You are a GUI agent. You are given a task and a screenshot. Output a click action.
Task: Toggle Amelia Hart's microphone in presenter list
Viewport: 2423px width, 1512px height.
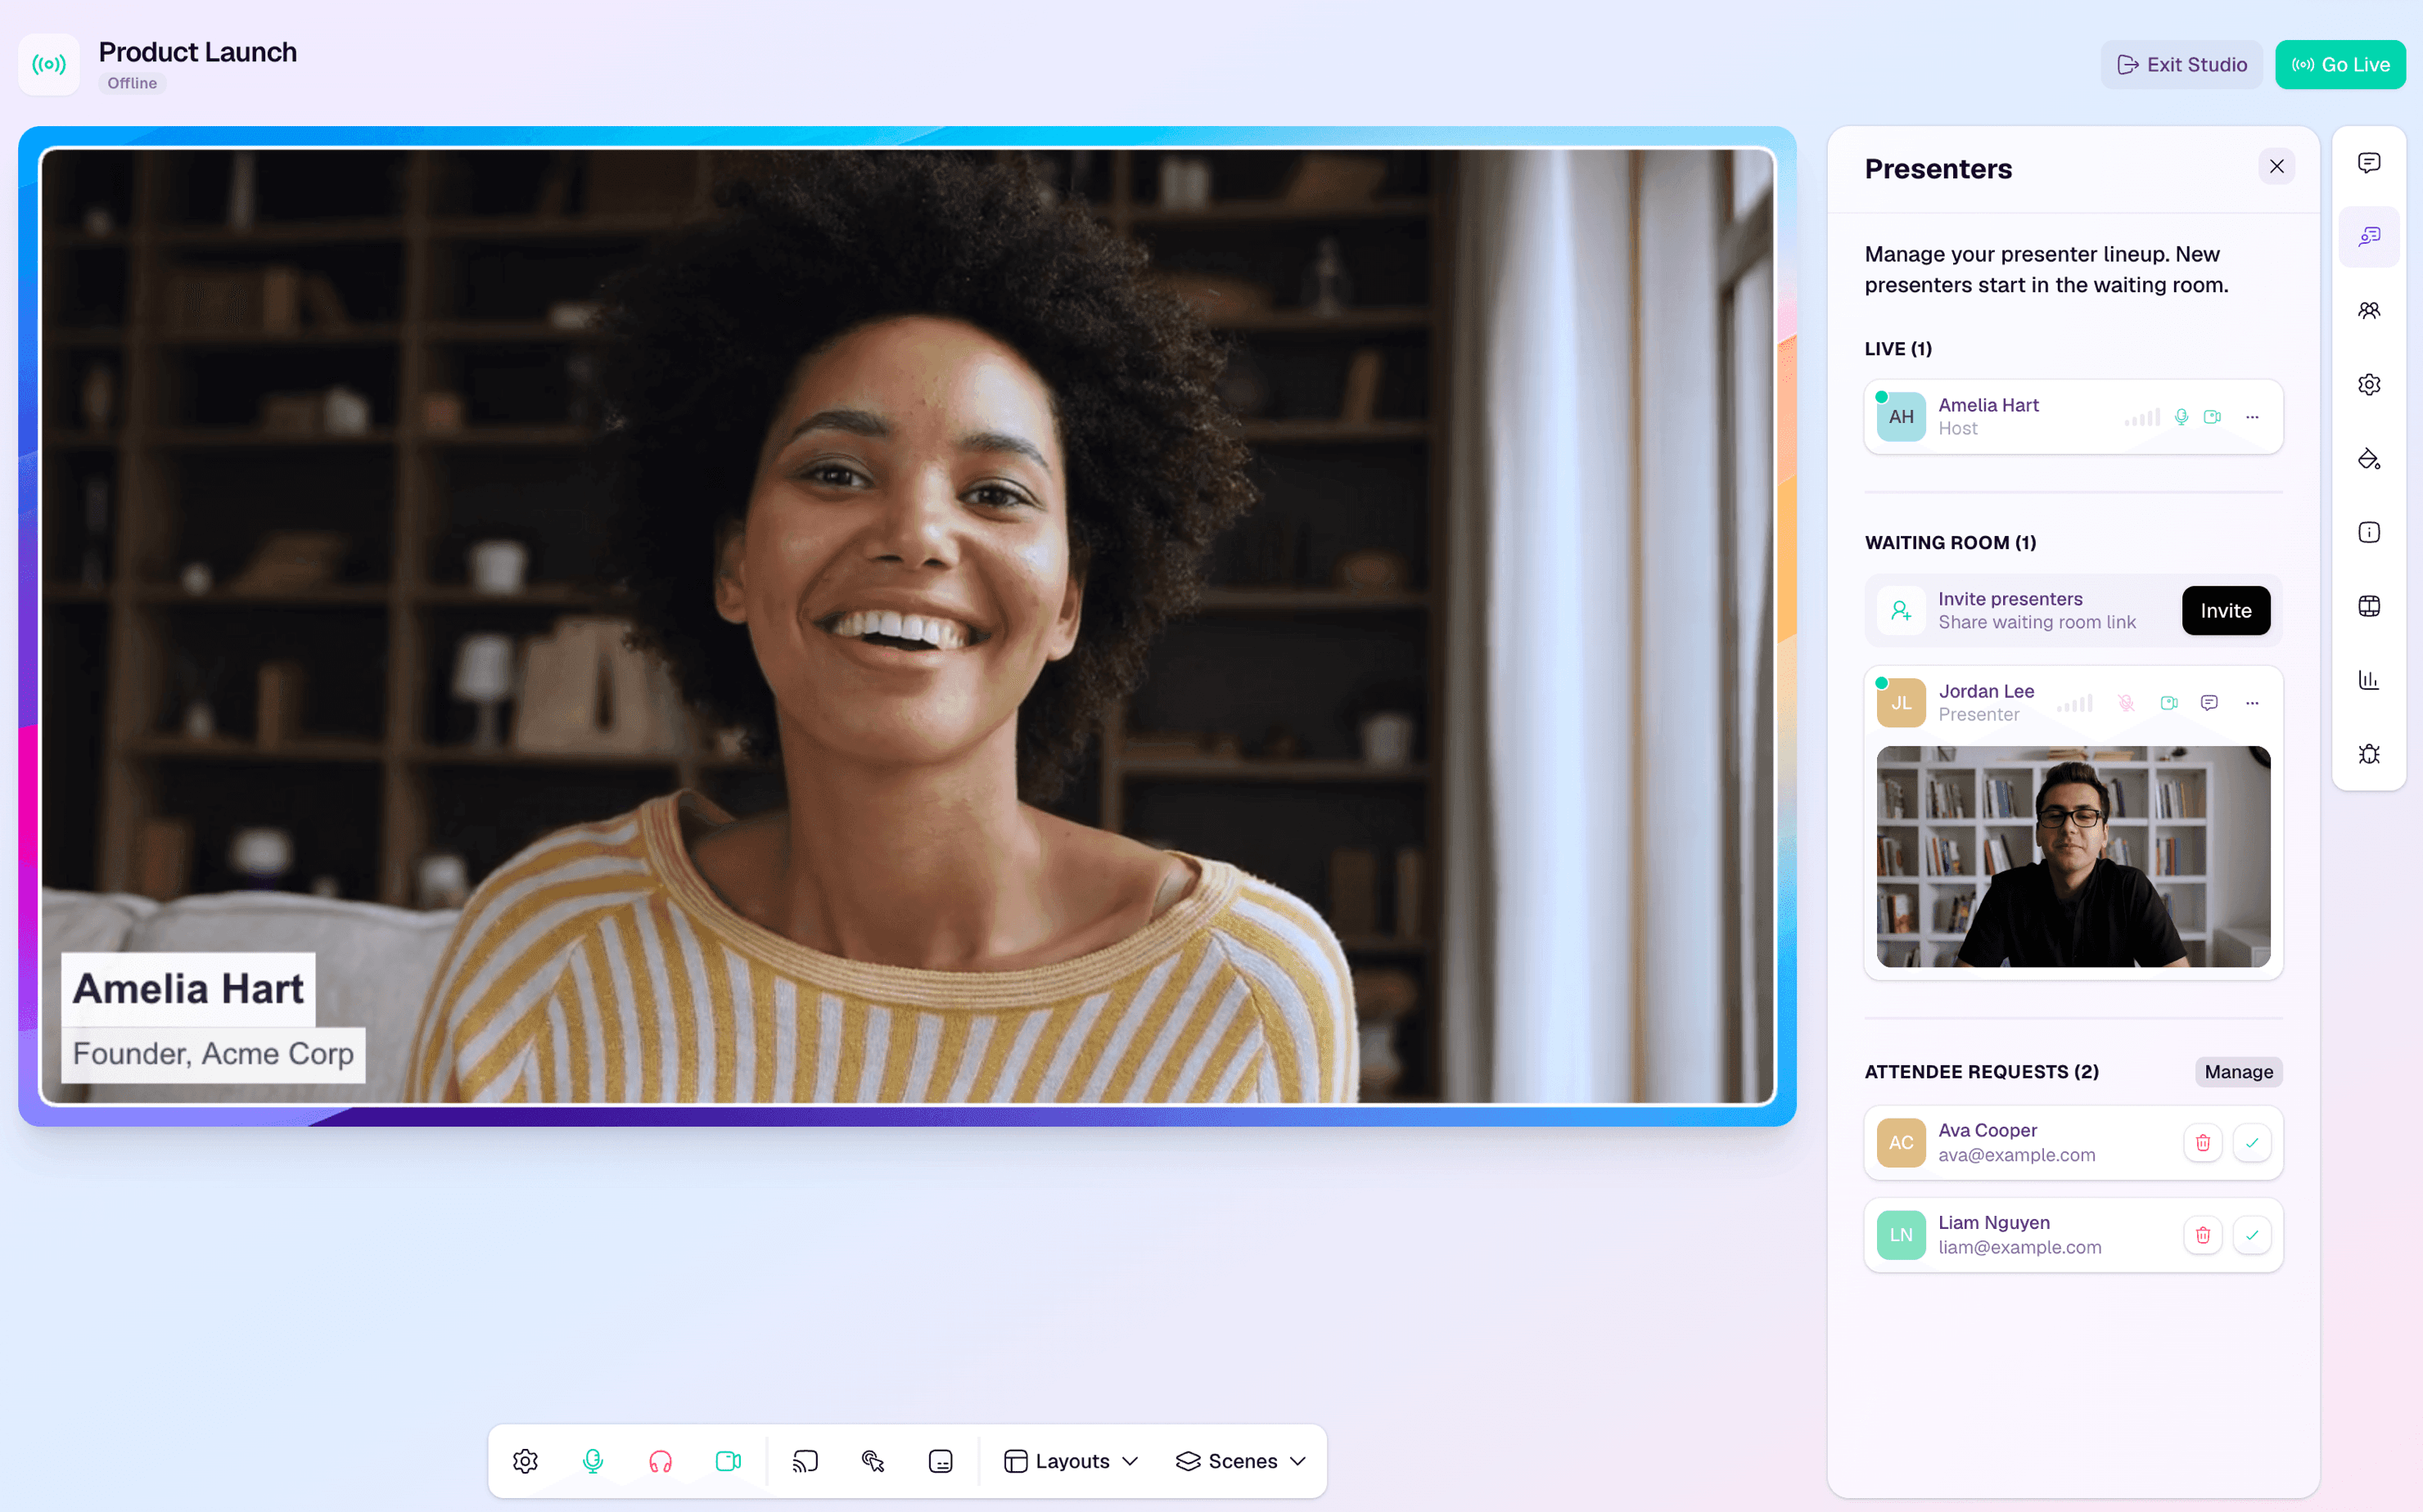(2181, 417)
